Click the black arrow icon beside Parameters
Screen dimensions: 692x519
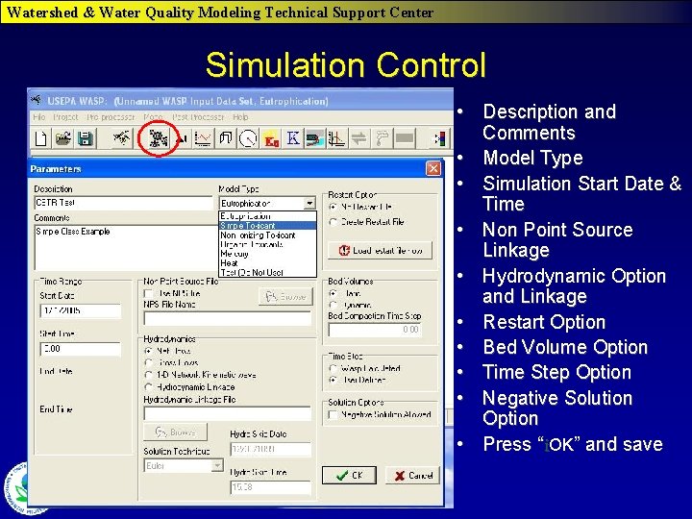(182, 139)
